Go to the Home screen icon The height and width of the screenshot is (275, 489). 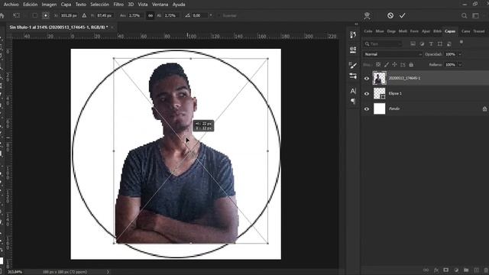[x=2, y=15]
